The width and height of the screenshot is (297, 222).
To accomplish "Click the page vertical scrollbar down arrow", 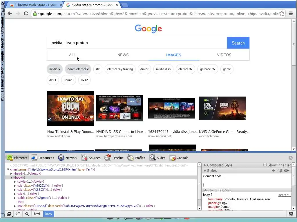I will tap(294, 149).
